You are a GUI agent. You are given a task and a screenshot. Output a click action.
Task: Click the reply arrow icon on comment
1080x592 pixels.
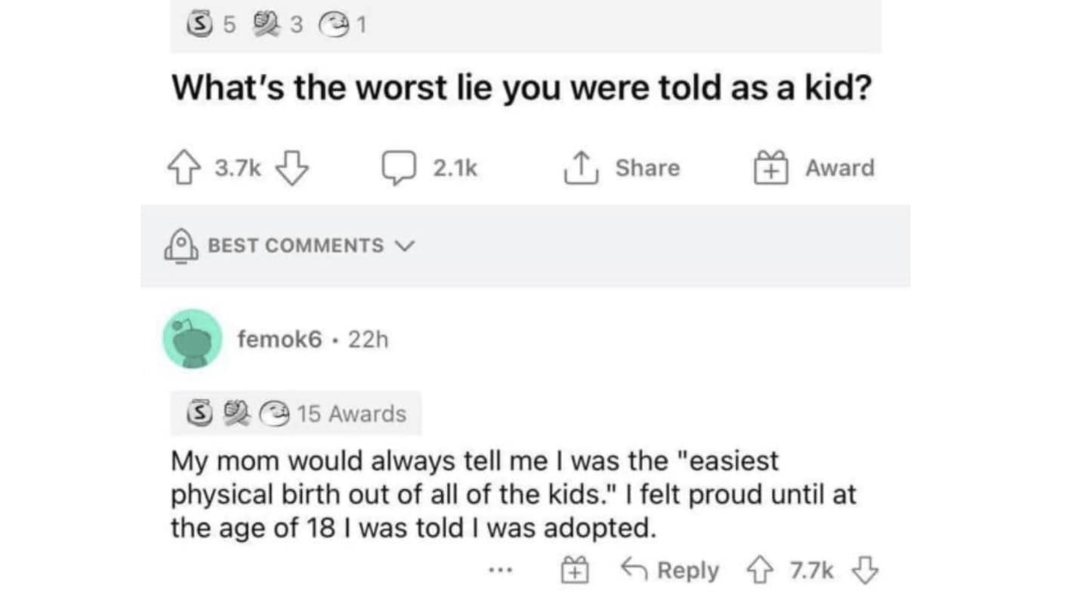tap(633, 570)
